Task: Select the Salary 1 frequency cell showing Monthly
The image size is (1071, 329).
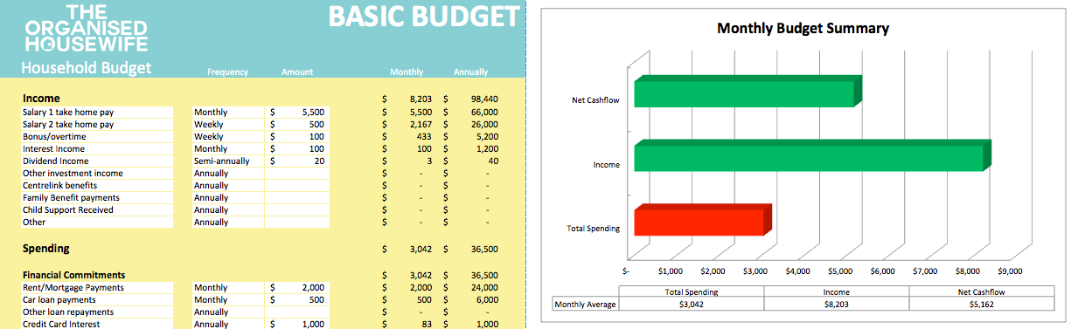Action: click(x=227, y=113)
